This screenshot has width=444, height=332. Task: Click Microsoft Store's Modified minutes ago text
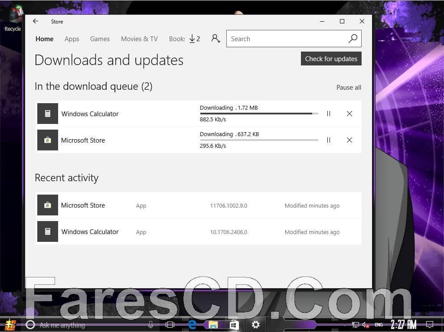312,206
